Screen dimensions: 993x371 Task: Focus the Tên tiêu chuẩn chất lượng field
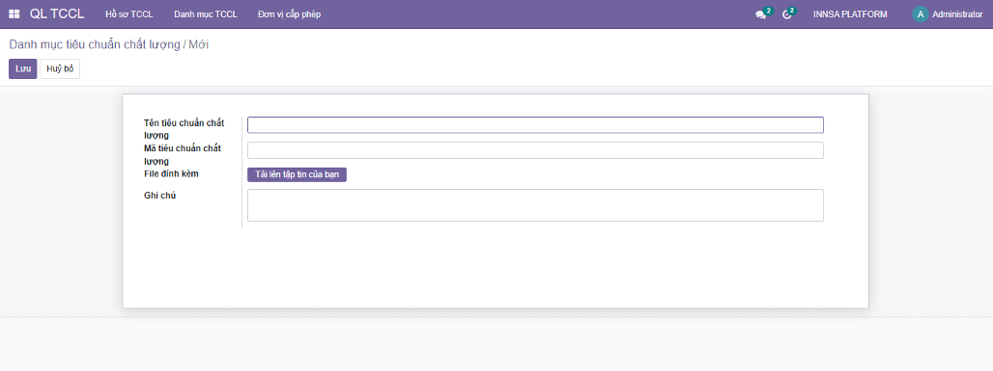tap(535, 125)
